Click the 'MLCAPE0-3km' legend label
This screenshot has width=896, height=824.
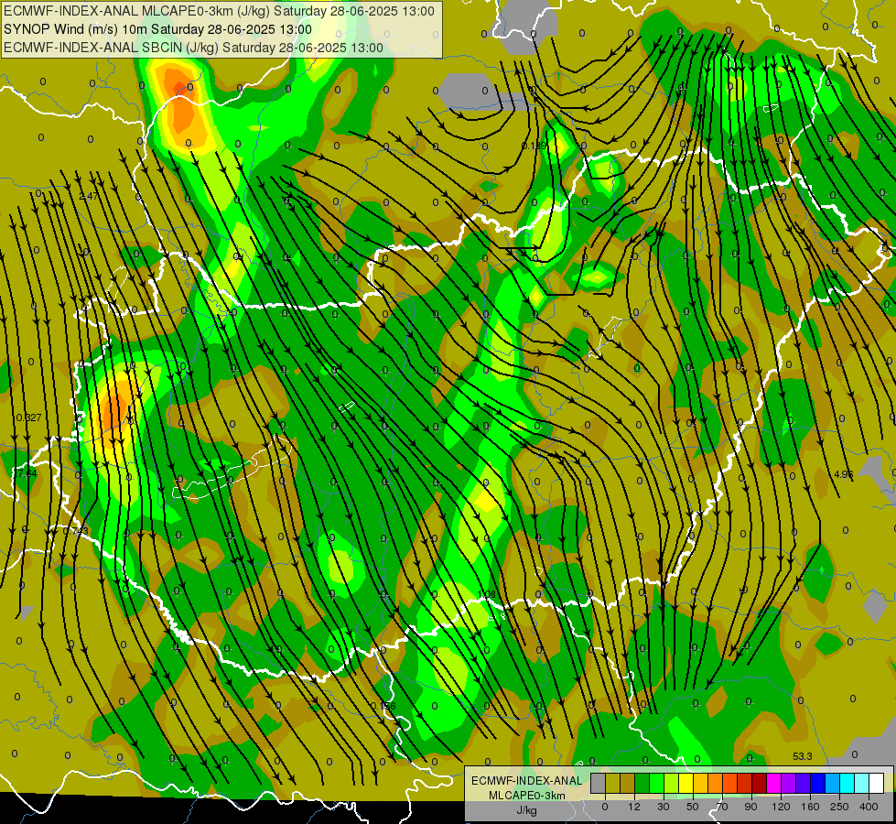tap(526, 796)
